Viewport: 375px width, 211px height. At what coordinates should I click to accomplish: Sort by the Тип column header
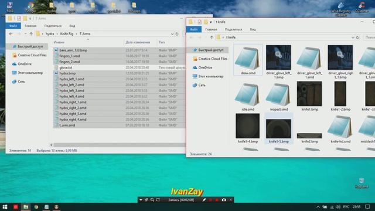162,42
